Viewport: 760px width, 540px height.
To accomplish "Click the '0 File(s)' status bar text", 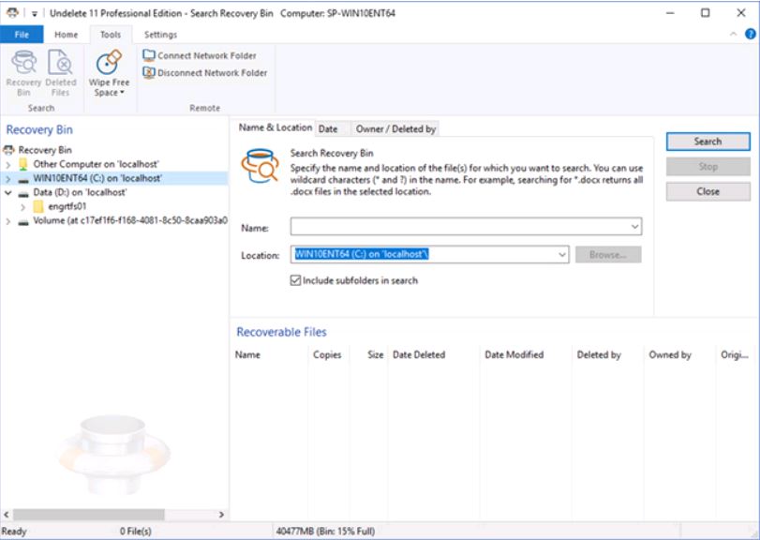I will click(x=136, y=532).
